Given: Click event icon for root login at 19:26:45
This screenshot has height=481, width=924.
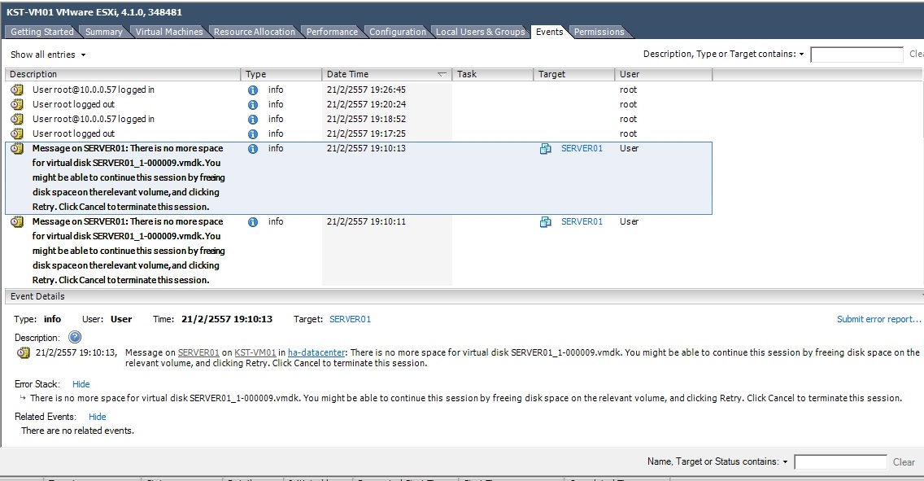Looking at the screenshot, I should pos(18,90).
